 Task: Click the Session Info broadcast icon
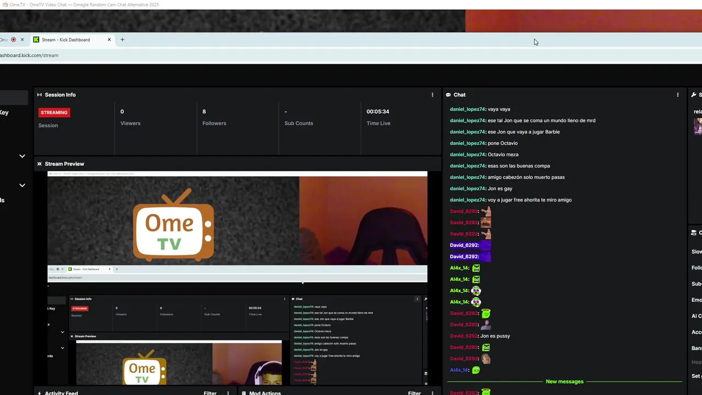pyautogui.click(x=39, y=95)
